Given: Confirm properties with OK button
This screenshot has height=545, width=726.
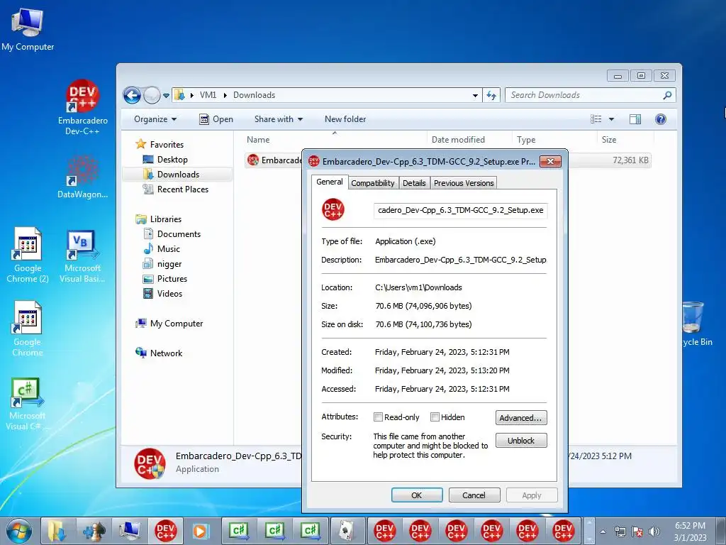Looking at the screenshot, I should coord(417,495).
